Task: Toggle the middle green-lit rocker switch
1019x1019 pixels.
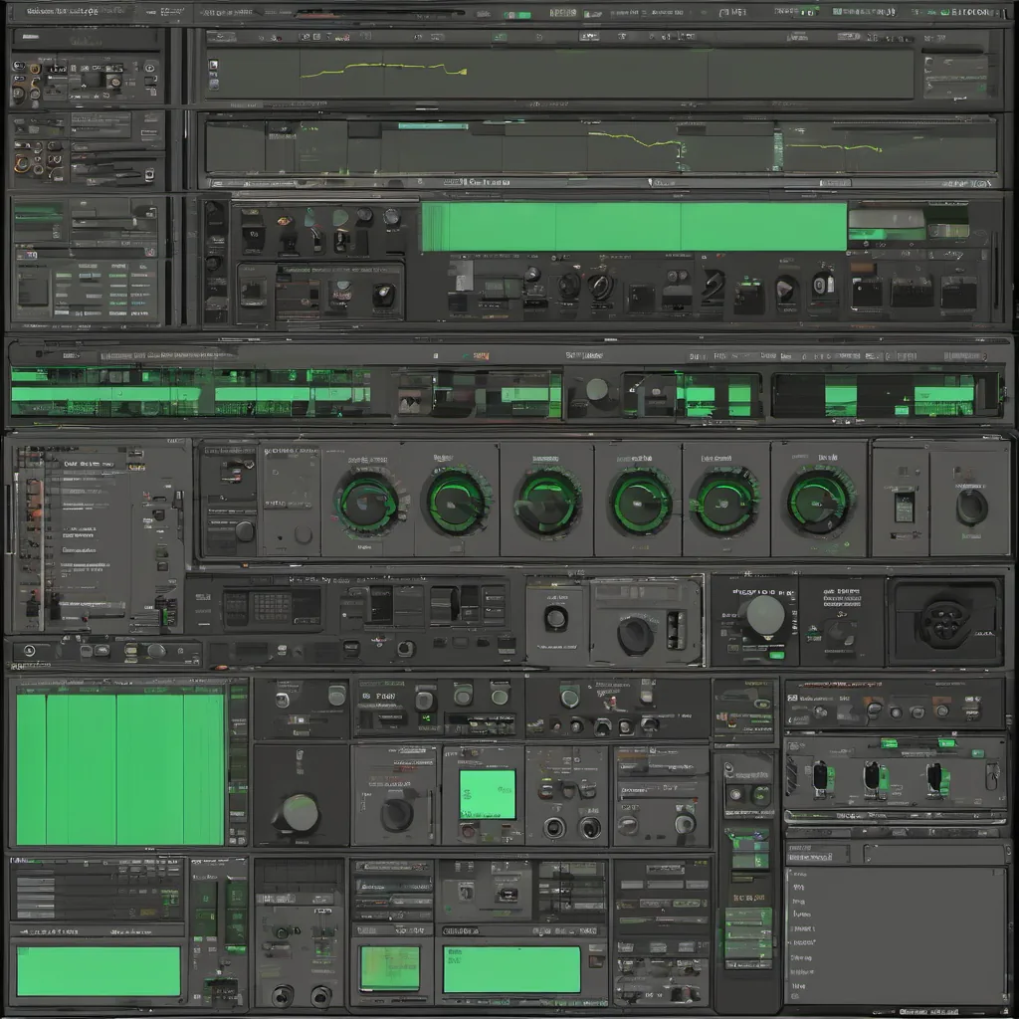Action: pyautogui.click(x=872, y=776)
